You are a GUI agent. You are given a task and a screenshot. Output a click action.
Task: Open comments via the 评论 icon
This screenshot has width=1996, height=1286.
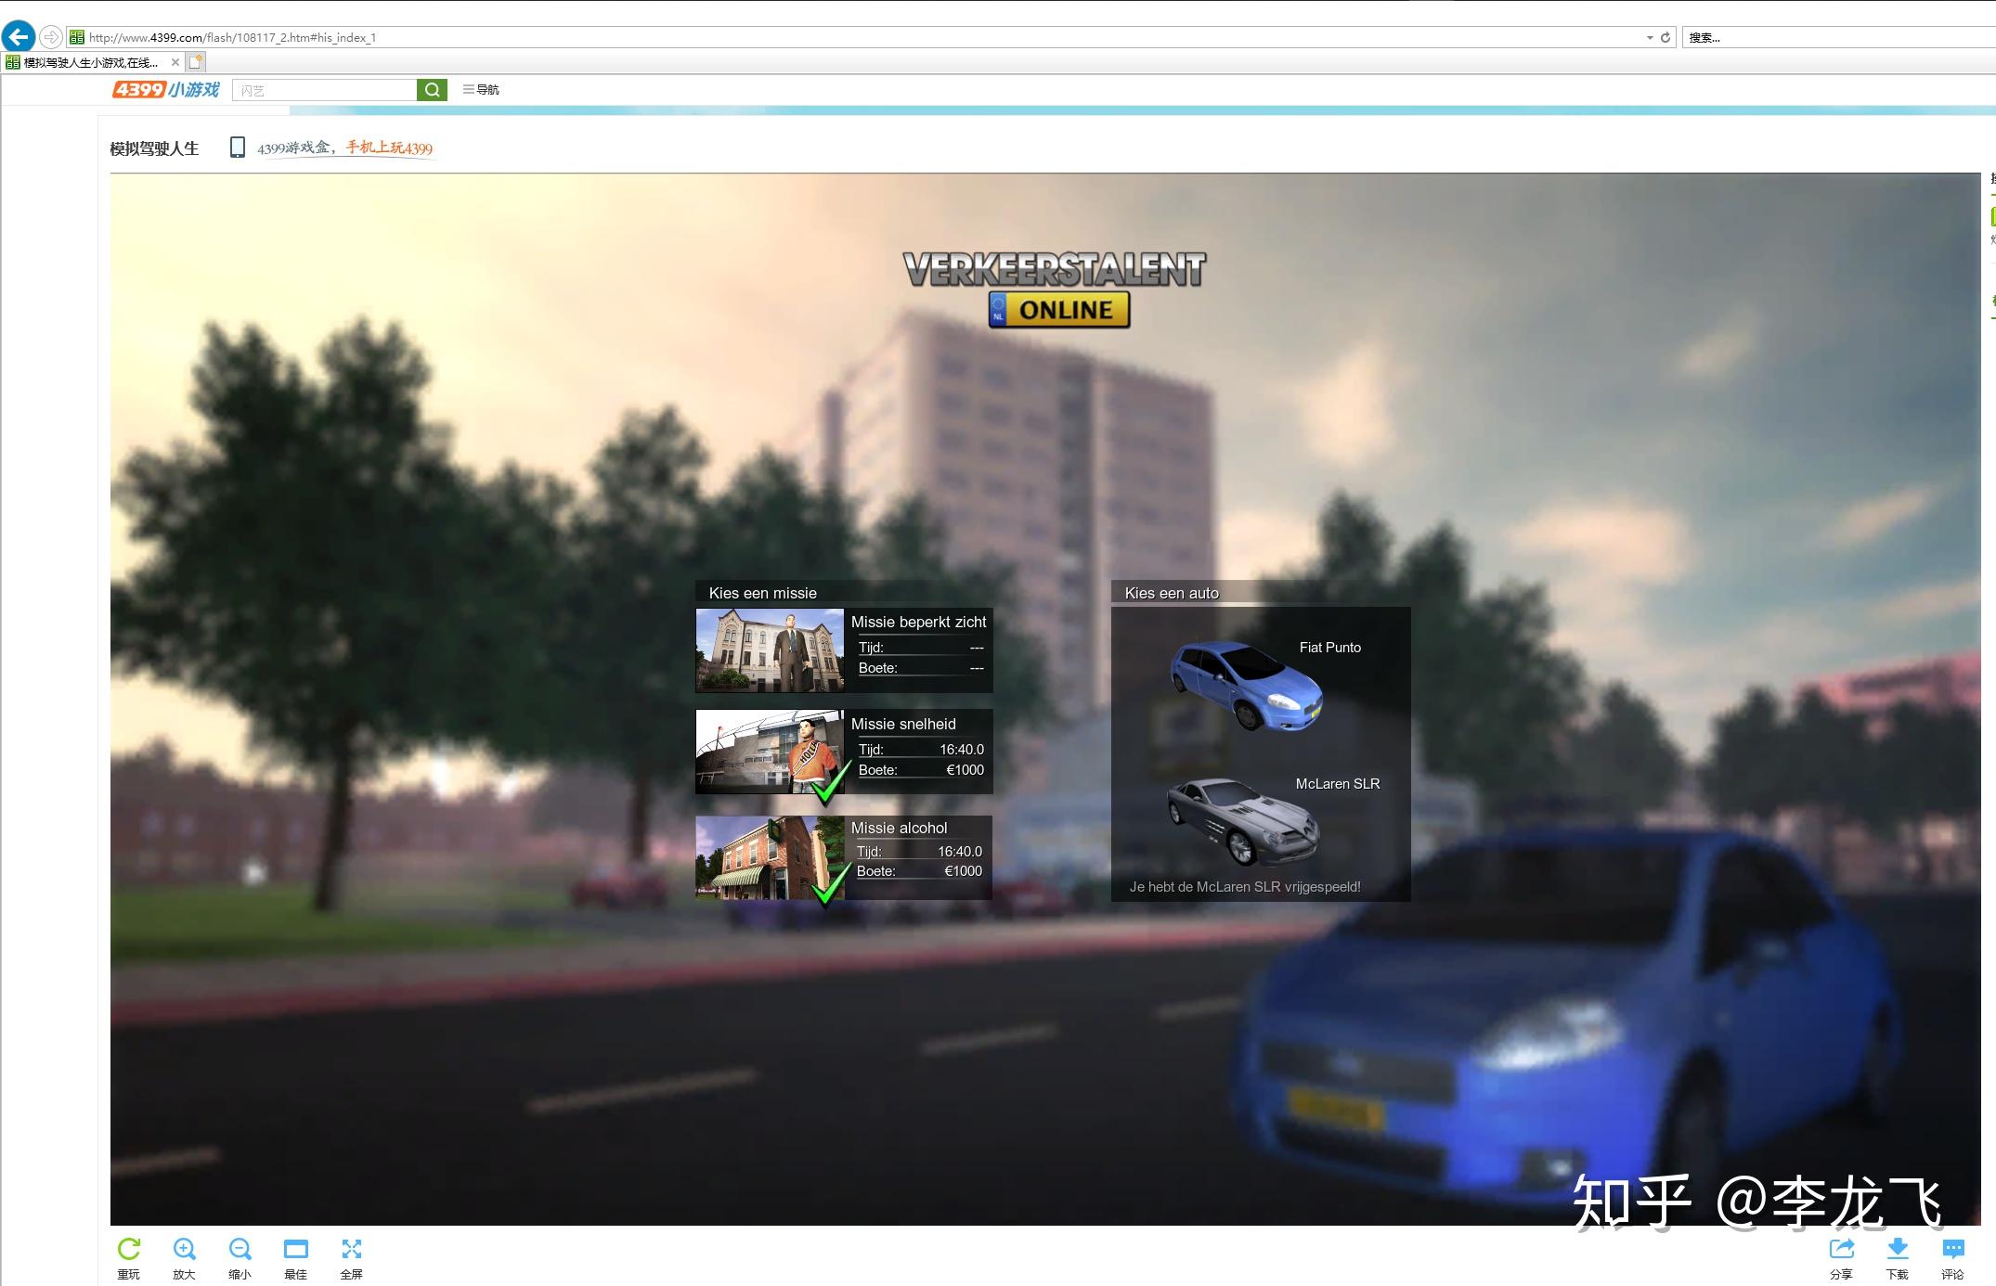(x=1952, y=1249)
